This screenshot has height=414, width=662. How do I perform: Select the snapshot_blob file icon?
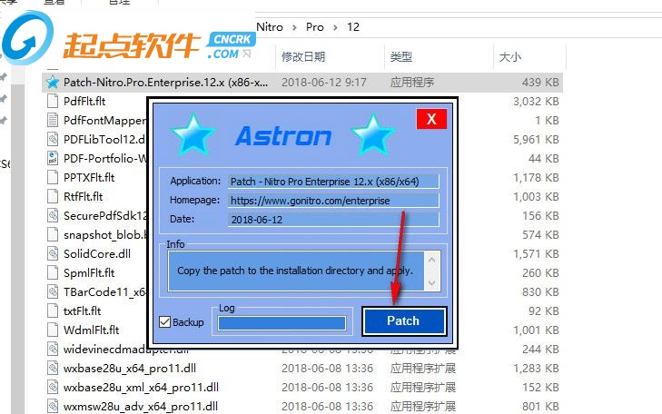coord(53,234)
